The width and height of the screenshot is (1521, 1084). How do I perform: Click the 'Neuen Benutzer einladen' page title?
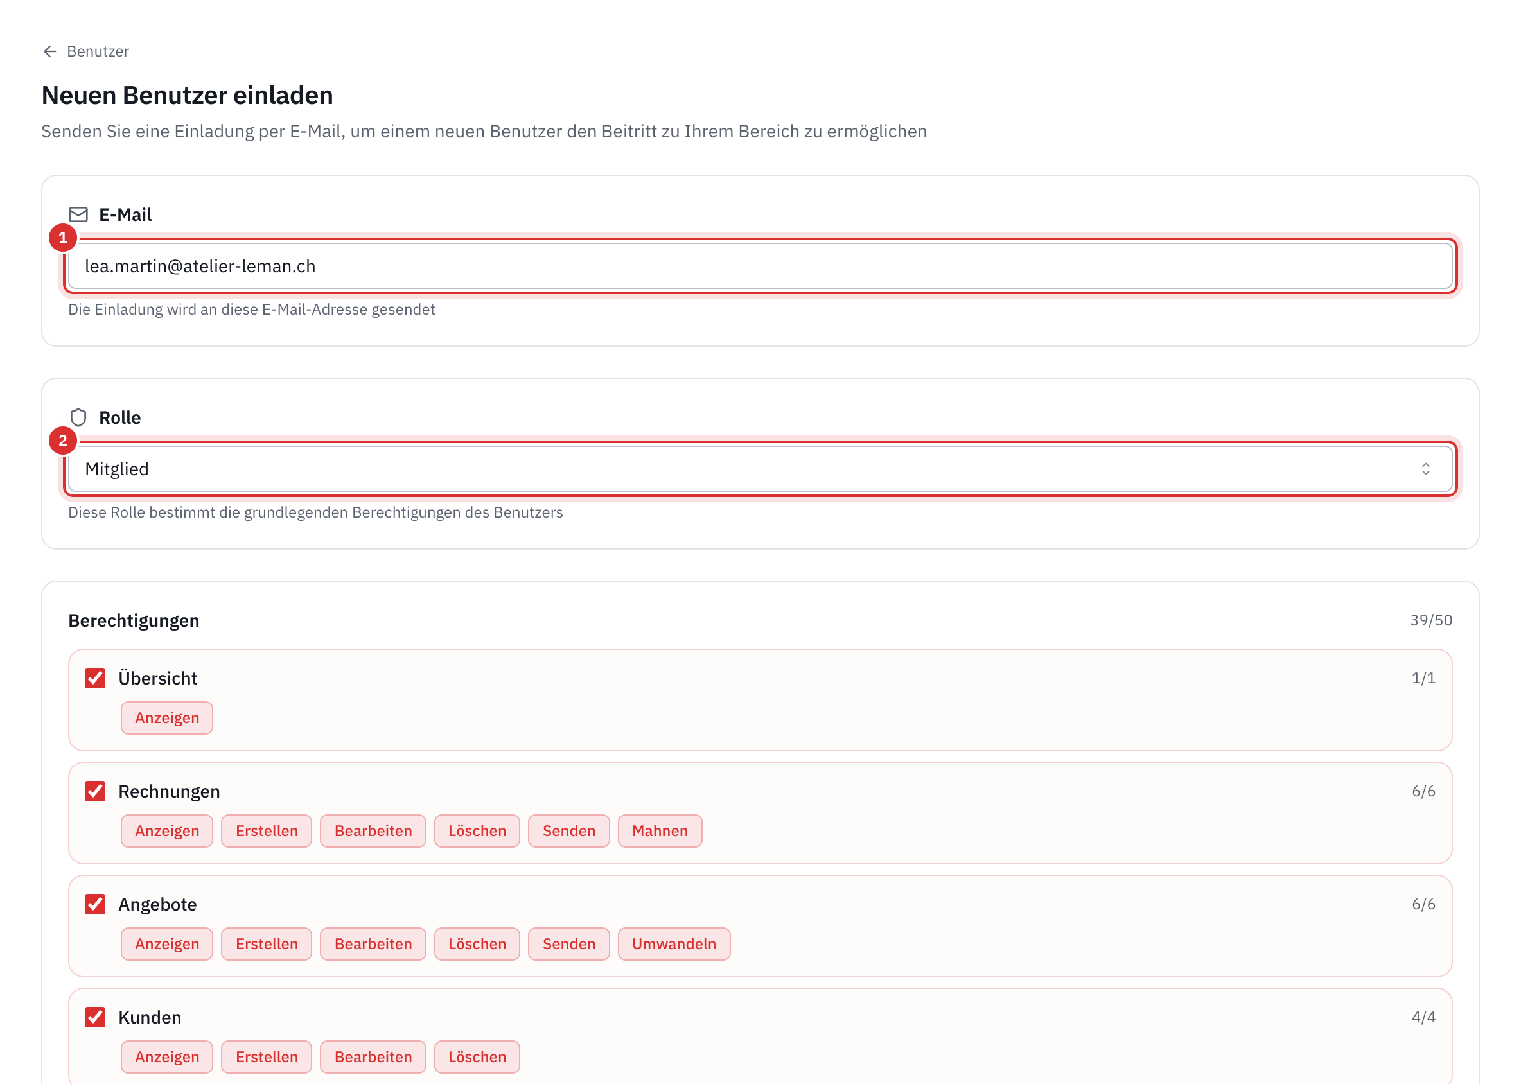point(187,96)
